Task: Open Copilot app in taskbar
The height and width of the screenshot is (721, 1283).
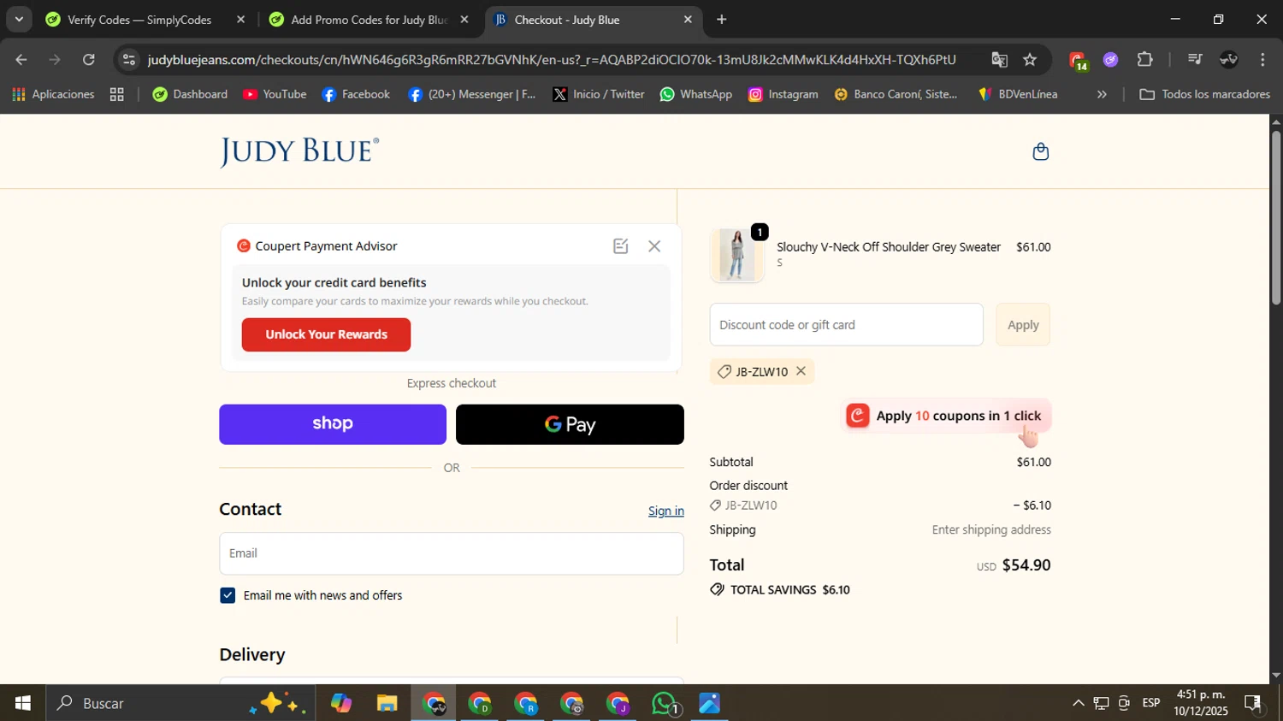Action: [340, 704]
